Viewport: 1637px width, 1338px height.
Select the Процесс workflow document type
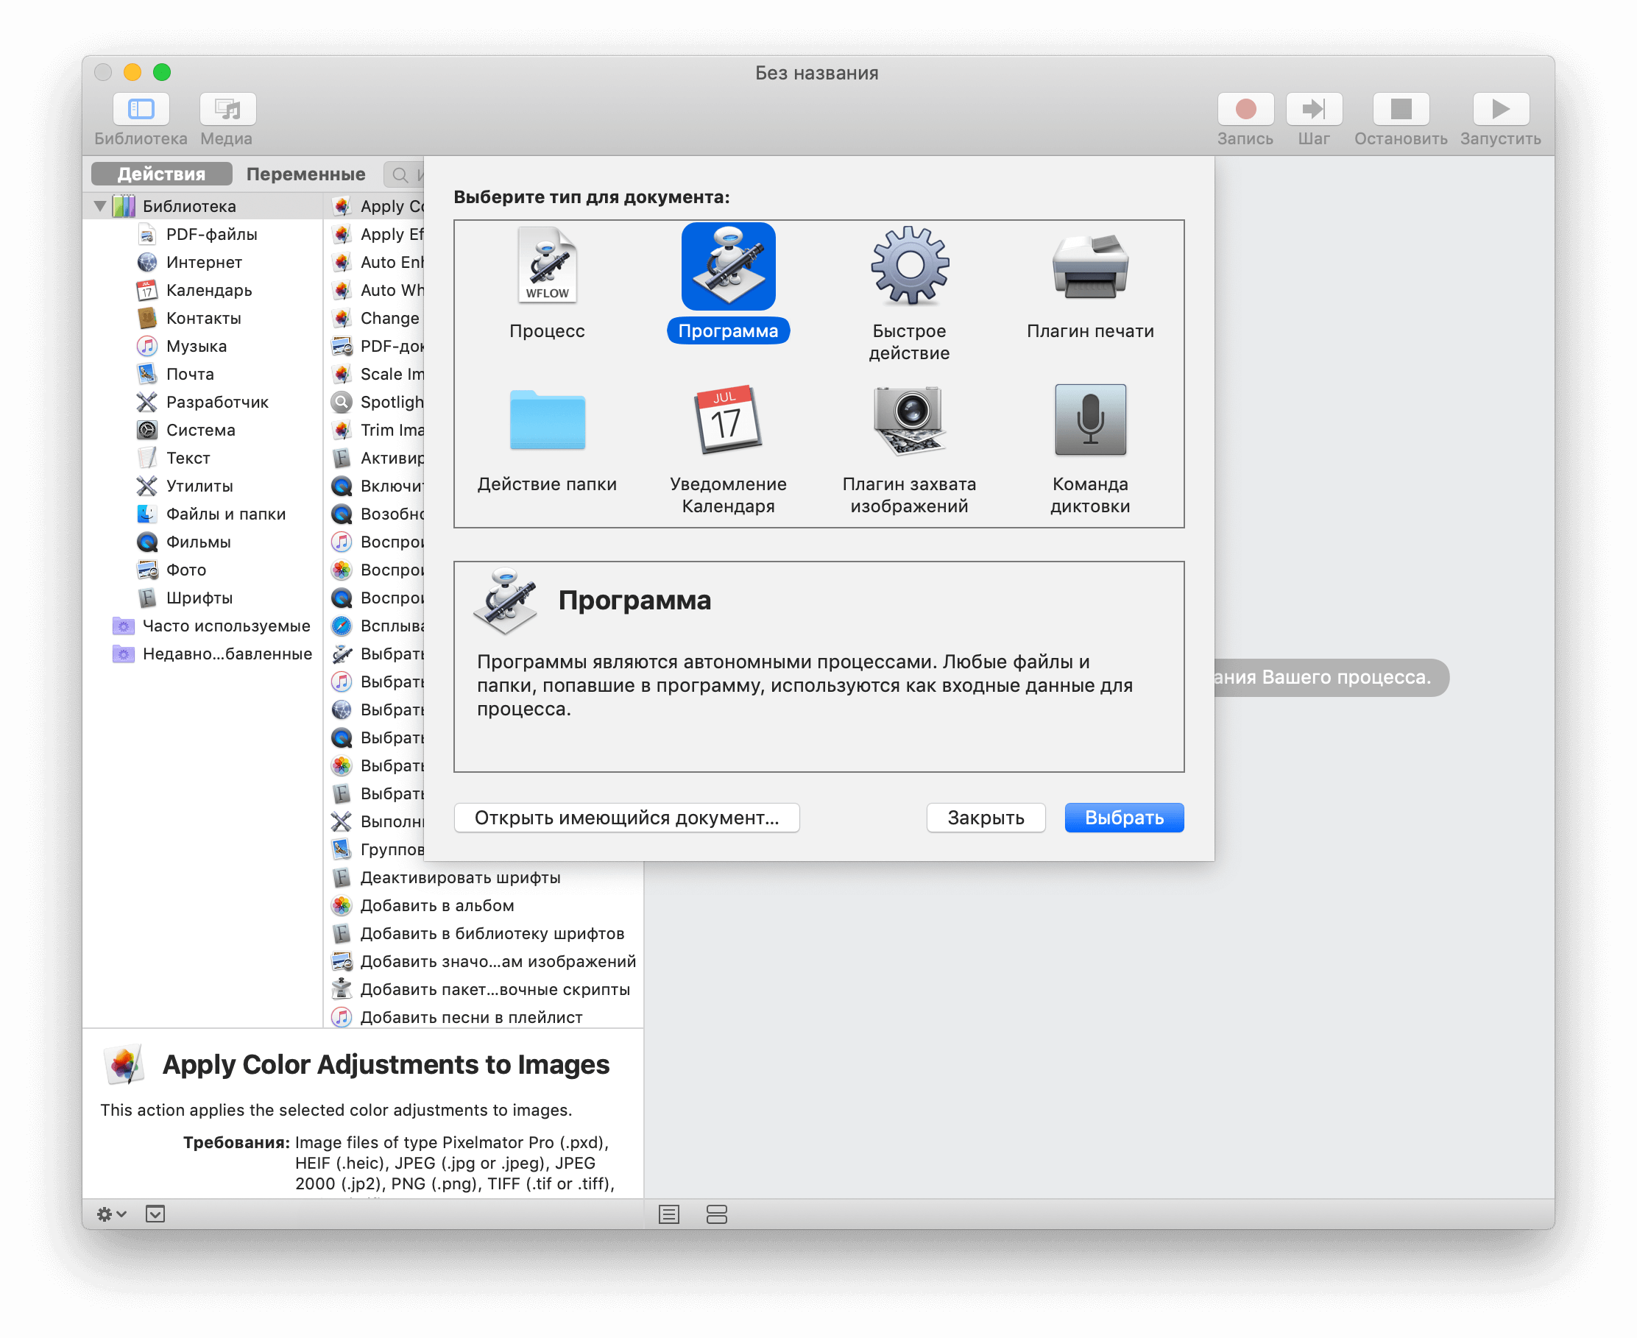[547, 266]
